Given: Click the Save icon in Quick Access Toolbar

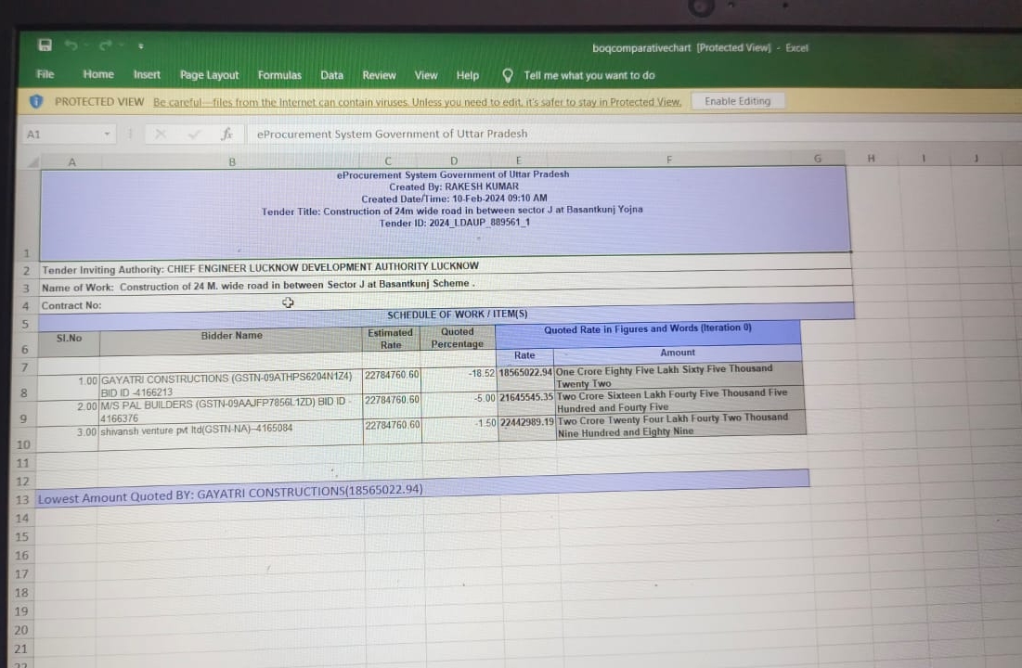Looking at the screenshot, I should [x=45, y=45].
